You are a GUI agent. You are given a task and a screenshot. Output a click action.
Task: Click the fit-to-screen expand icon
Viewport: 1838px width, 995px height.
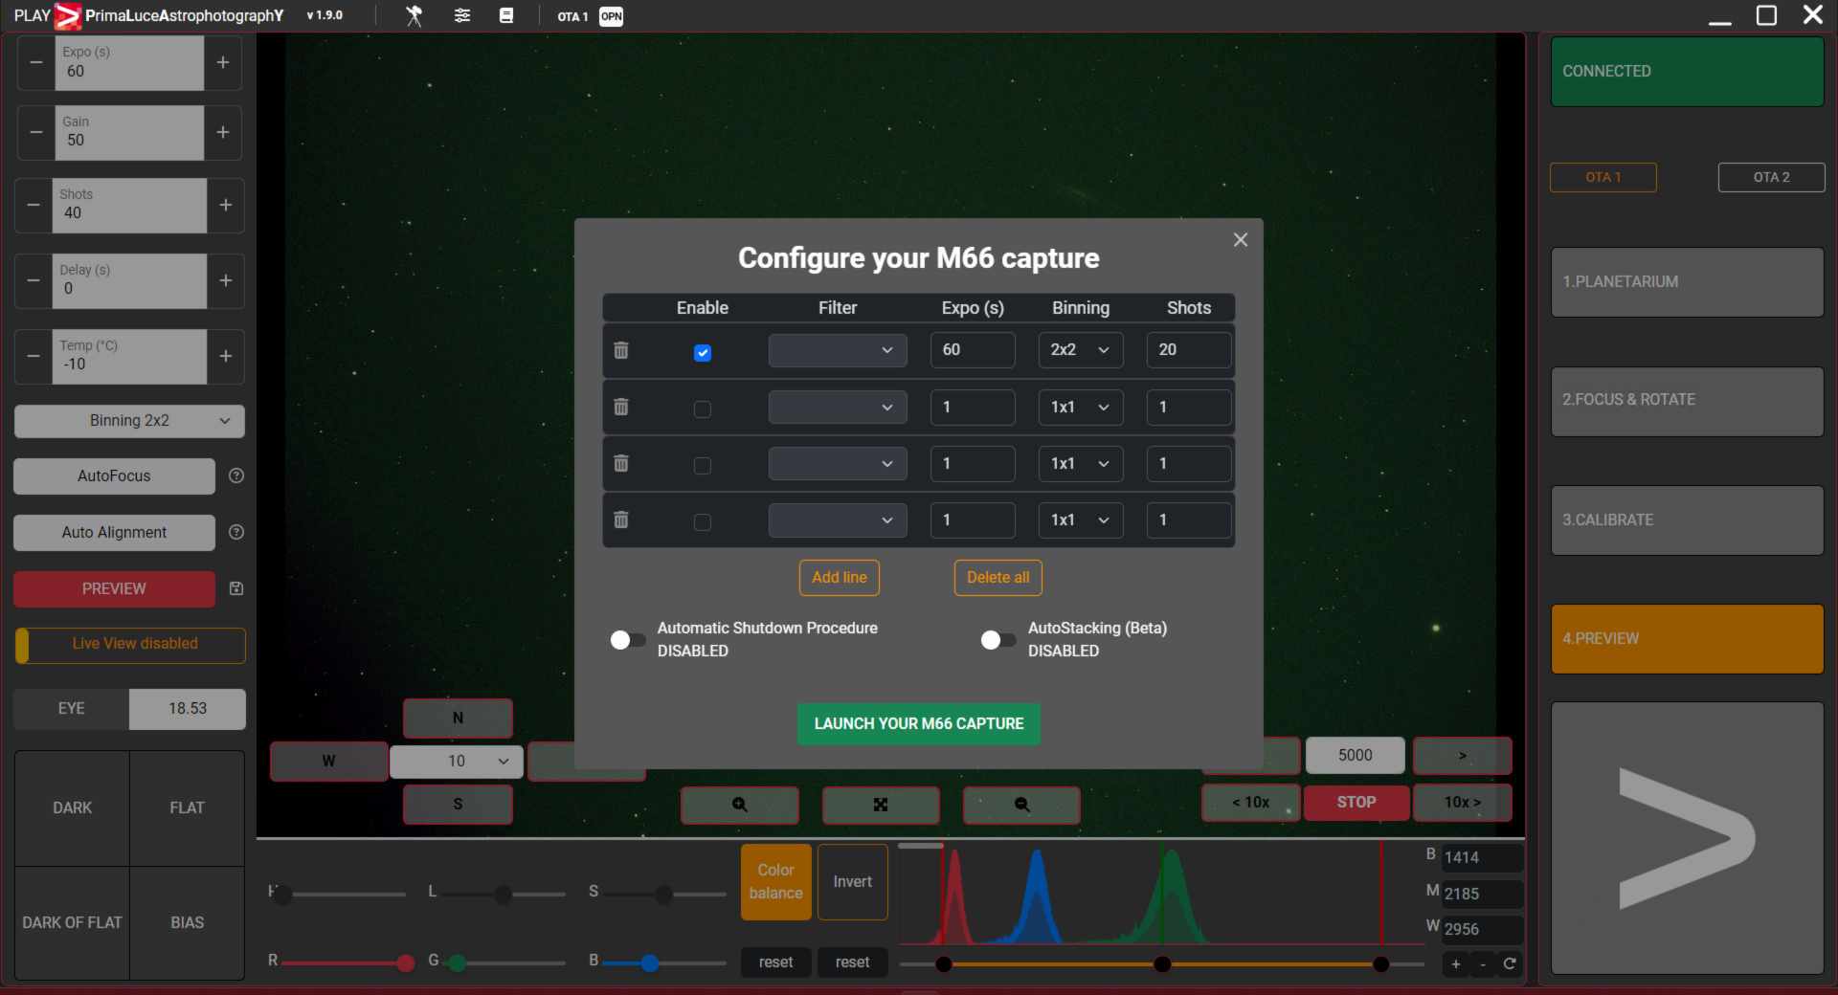(x=881, y=805)
